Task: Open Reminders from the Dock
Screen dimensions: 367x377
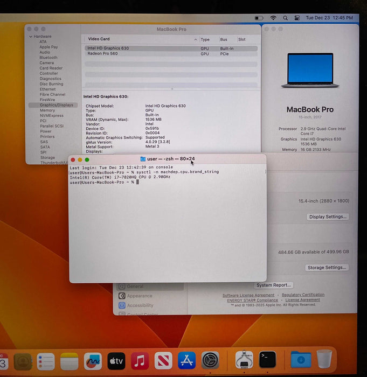Action: (46, 361)
